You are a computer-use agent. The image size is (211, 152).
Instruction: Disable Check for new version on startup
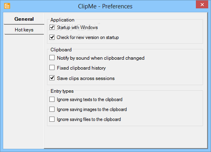(52, 37)
